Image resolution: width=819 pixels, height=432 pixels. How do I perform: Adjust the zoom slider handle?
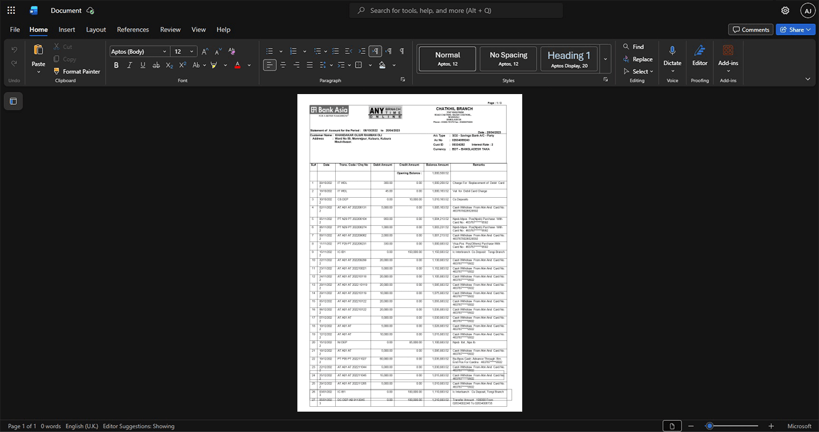click(x=709, y=426)
